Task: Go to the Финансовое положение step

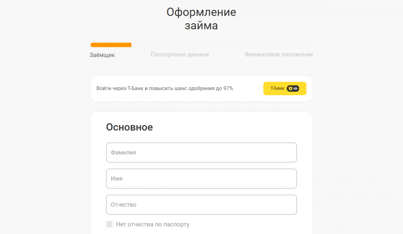Action: point(278,54)
